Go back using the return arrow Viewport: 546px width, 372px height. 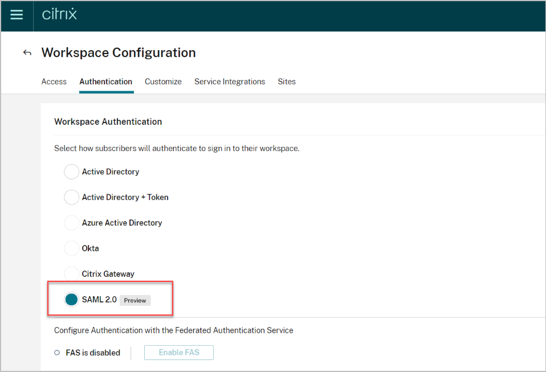[27, 53]
